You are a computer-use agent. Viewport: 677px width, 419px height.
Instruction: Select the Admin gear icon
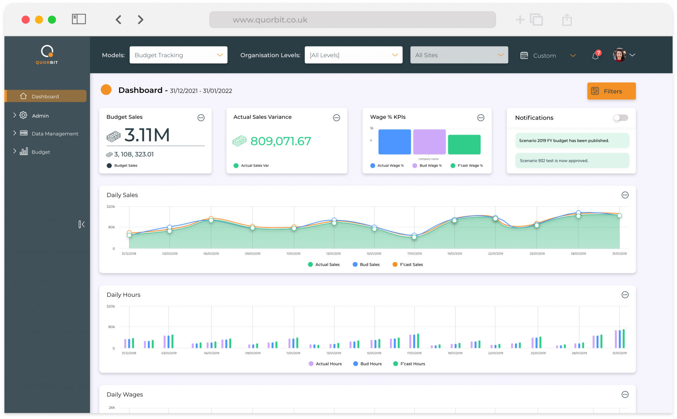pyautogui.click(x=23, y=115)
